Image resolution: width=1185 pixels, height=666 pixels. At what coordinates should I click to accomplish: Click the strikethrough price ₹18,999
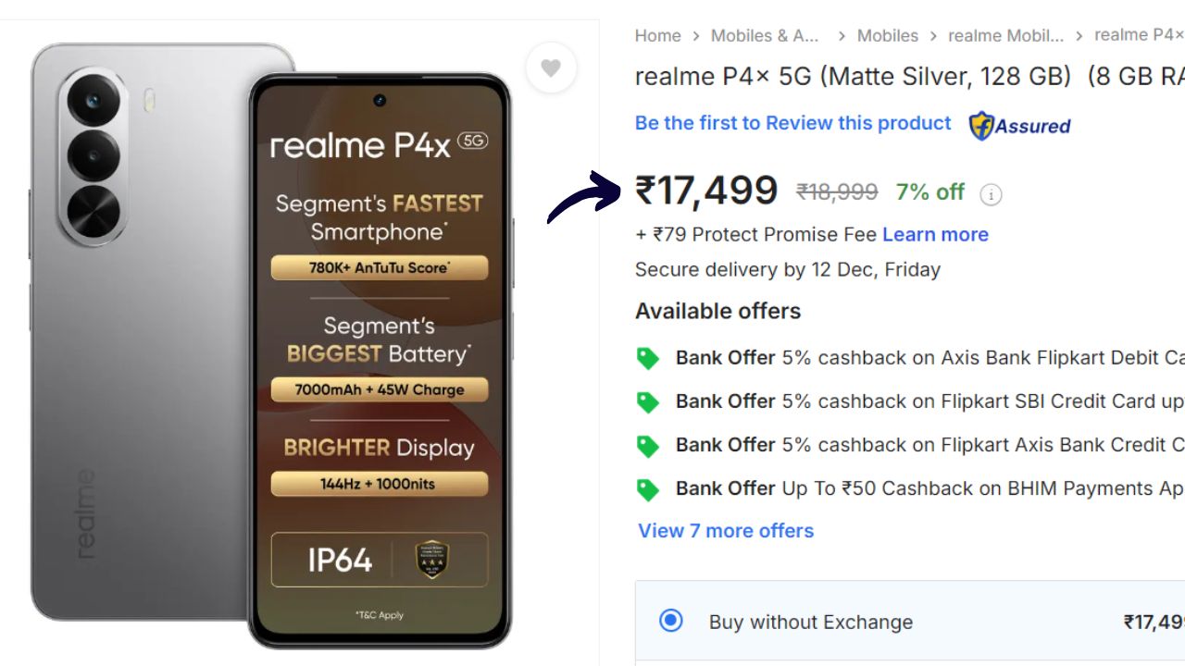pos(835,191)
